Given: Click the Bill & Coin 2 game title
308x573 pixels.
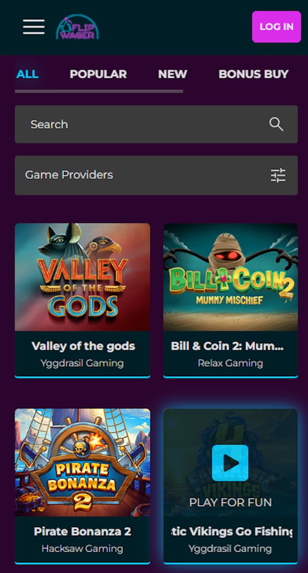Looking at the screenshot, I should click(x=227, y=346).
